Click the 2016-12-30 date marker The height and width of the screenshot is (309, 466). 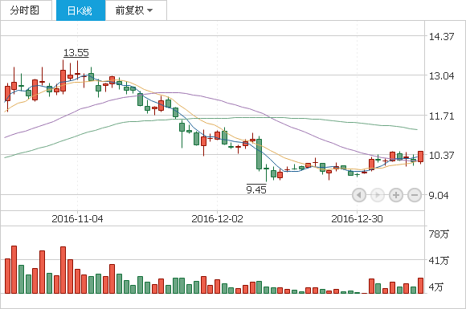(x=357, y=219)
